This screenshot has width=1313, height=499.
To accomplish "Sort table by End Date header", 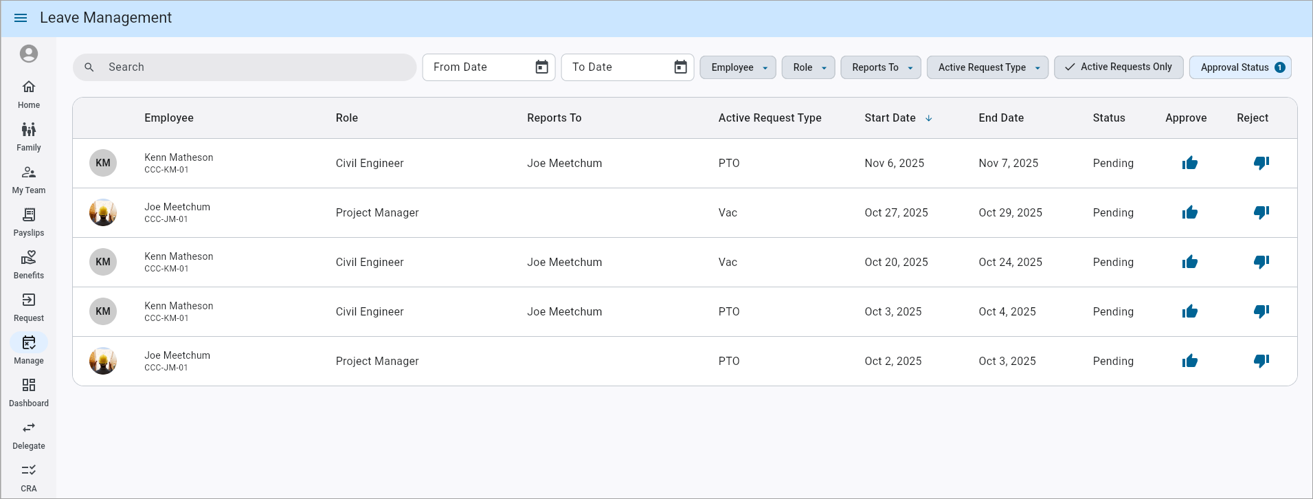I will (1000, 118).
